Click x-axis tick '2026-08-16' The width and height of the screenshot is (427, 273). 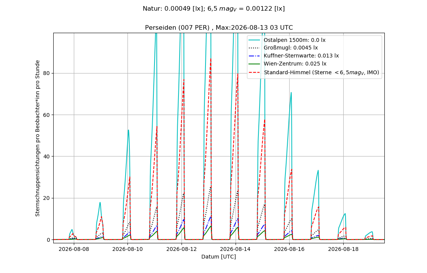tap(289, 249)
